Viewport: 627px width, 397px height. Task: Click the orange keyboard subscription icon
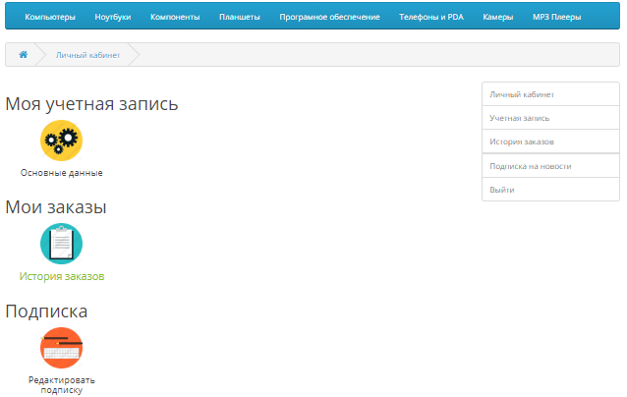61,348
